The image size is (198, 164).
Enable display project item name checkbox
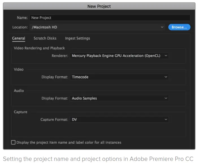(13, 143)
